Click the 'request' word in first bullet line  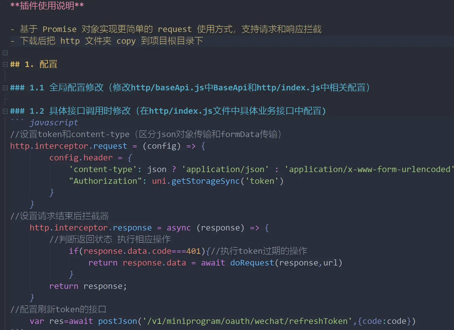coord(175,29)
